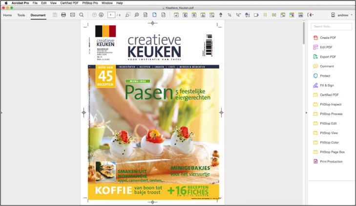Viewport: 356px width, 206px height.
Task: Click the document vertical scrollbar thumb
Action: point(304,33)
